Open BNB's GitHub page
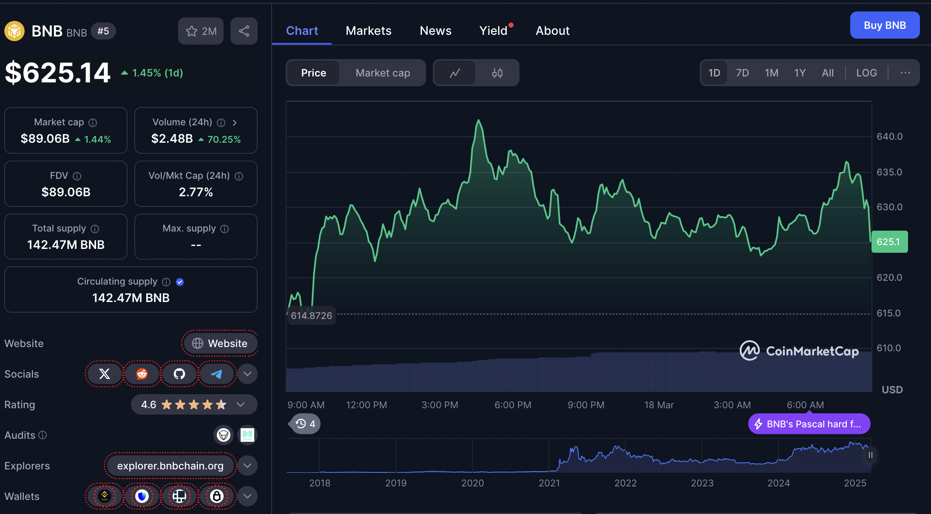The height and width of the screenshot is (514, 931). [179, 374]
